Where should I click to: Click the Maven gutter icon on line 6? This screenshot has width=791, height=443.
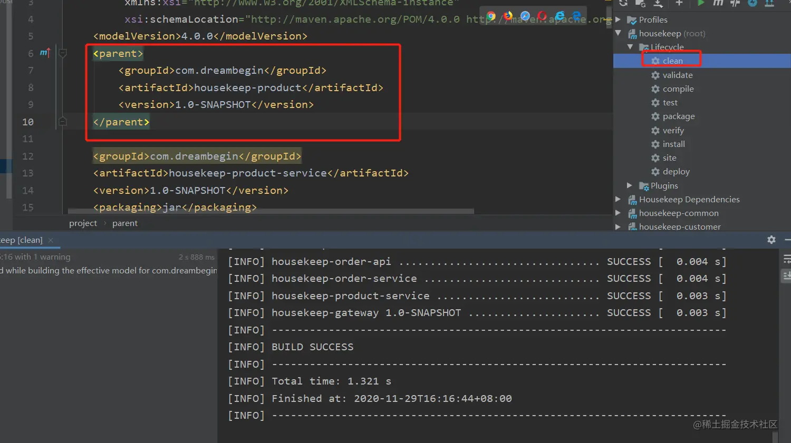click(x=45, y=53)
